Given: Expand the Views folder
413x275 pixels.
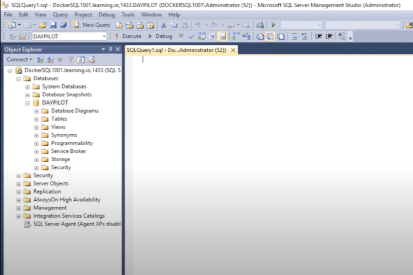Looking at the screenshot, I should 36,128.
